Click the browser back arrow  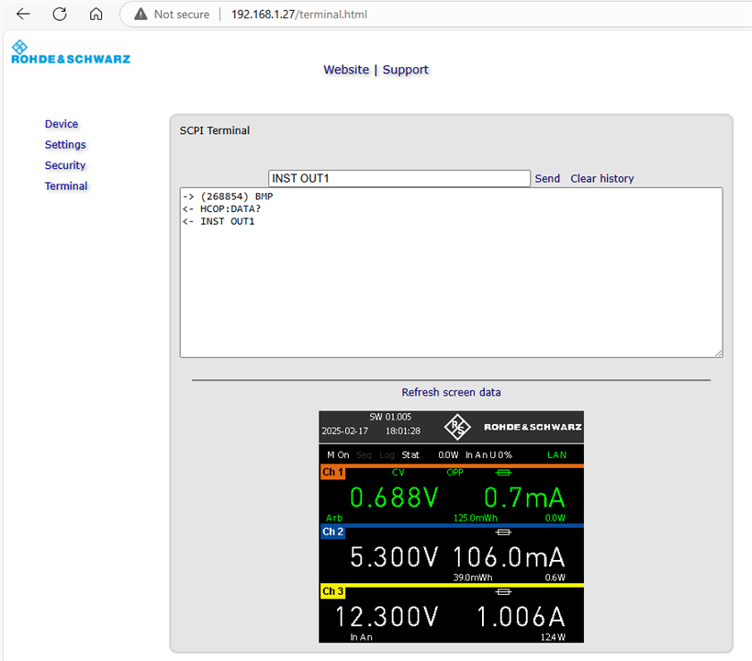pos(24,15)
